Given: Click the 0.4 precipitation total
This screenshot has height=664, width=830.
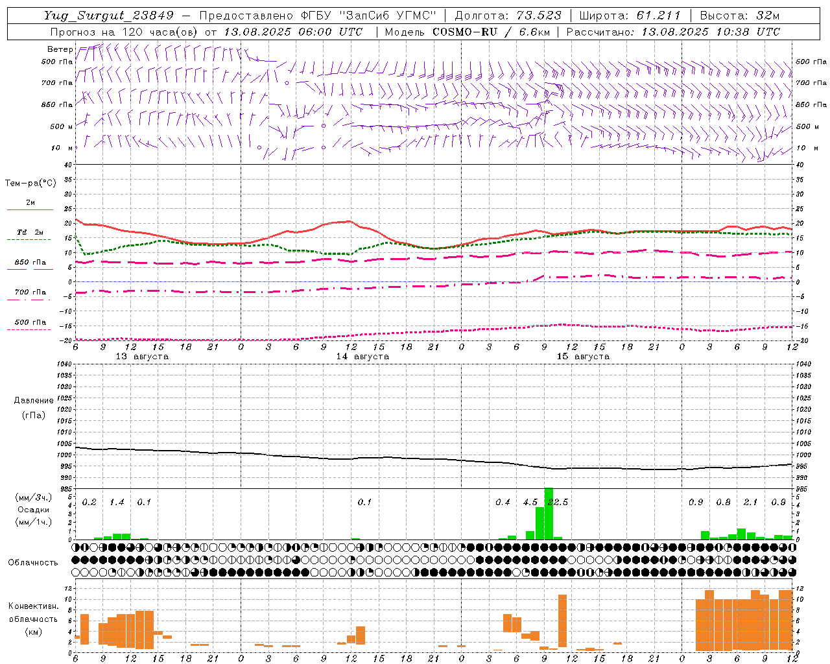Looking at the screenshot, I should (x=503, y=503).
